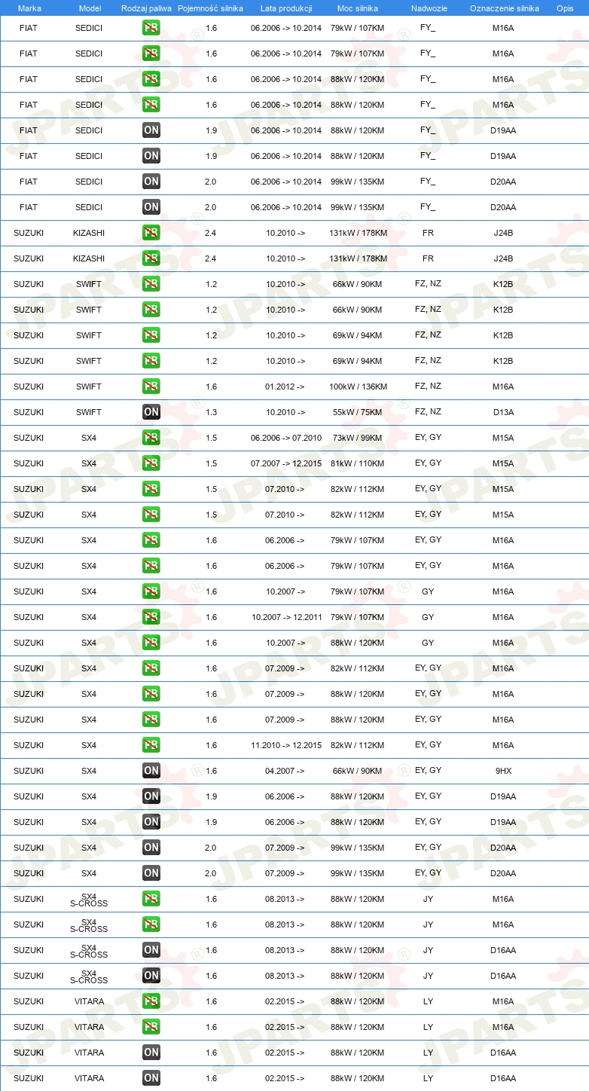This screenshot has height=1091, width=589.
Task: Click petrol icon in SX4 10.2007 -> 12.2011 row
Action: pos(151,617)
